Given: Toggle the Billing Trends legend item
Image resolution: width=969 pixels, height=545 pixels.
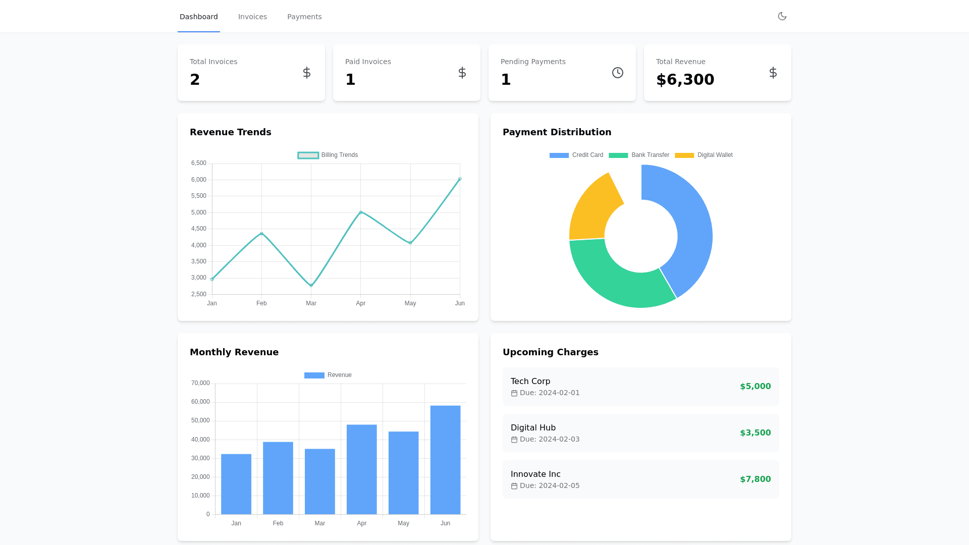Looking at the screenshot, I should pos(328,155).
